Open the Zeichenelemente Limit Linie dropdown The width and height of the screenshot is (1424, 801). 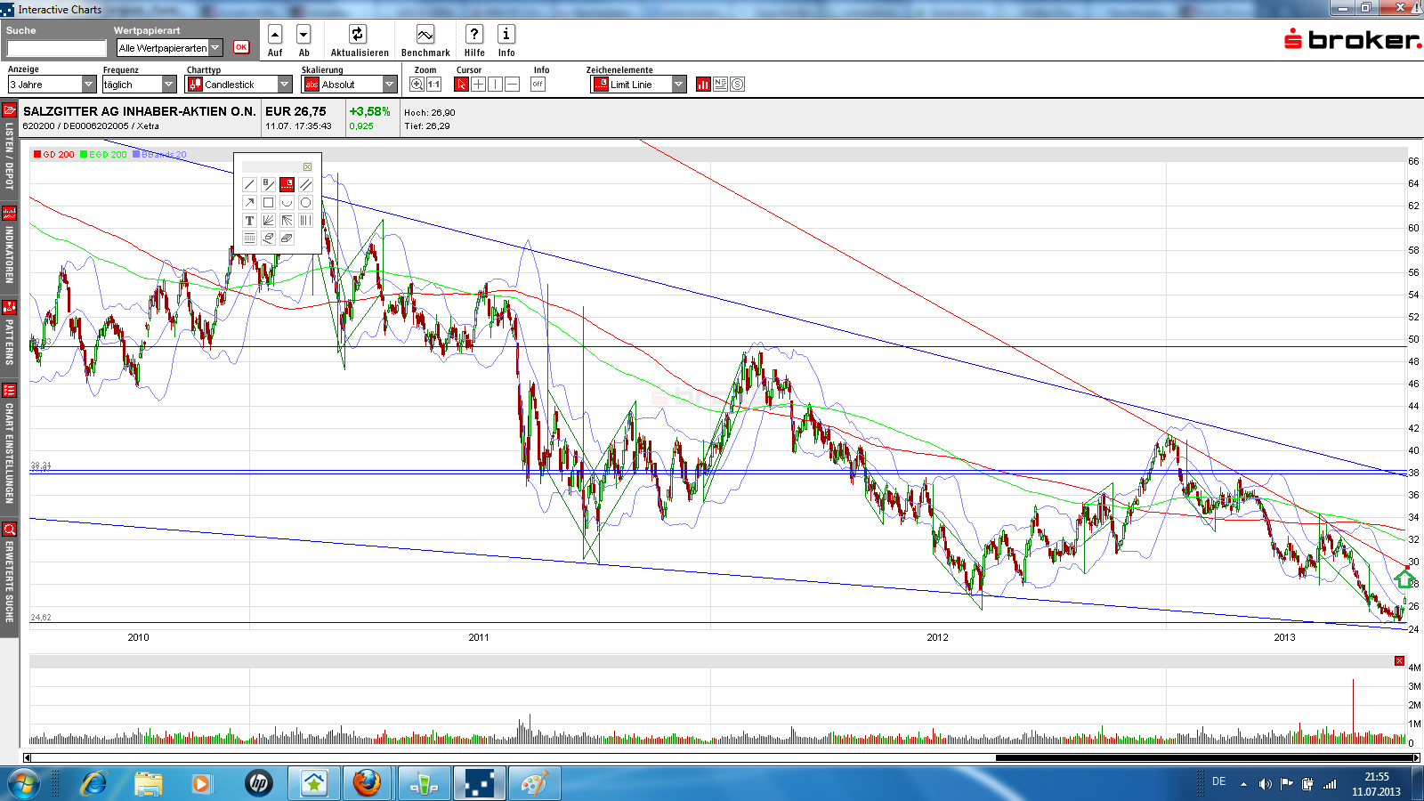tap(679, 85)
